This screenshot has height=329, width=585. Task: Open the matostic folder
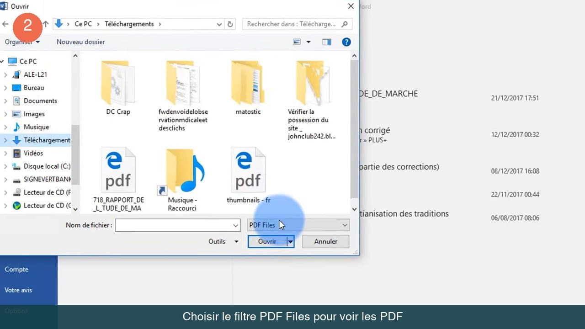click(x=248, y=88)
